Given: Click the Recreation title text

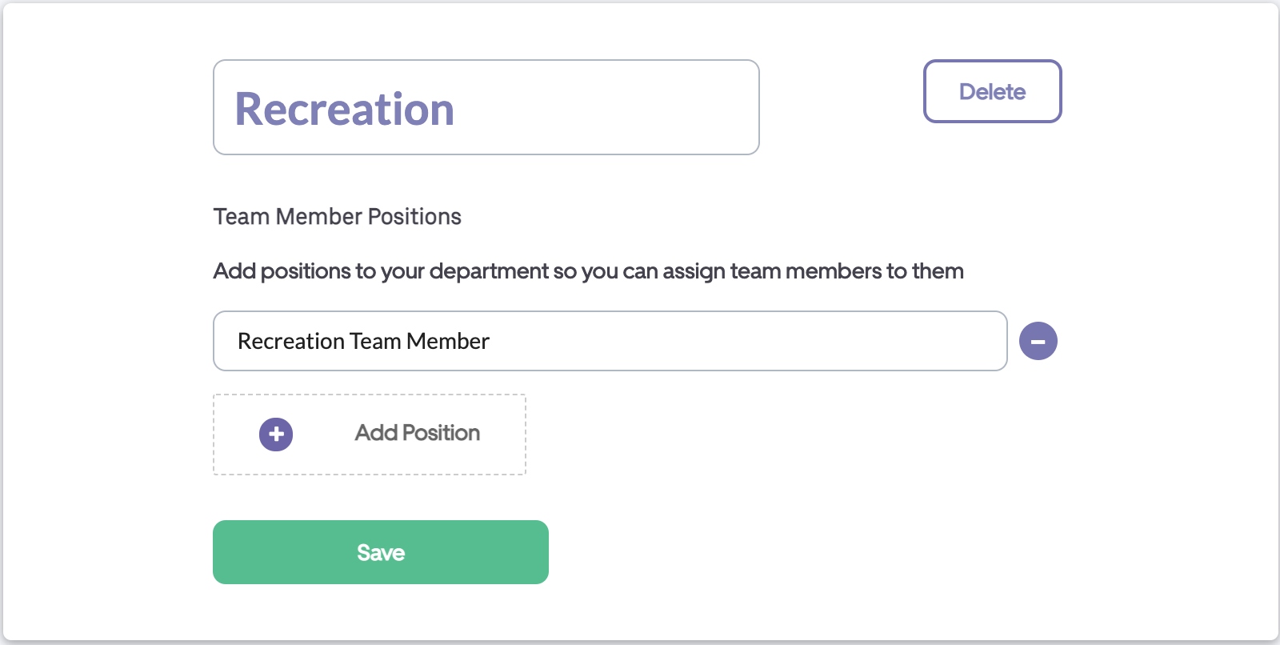Looking at the screenshot, I should [345, 109].
